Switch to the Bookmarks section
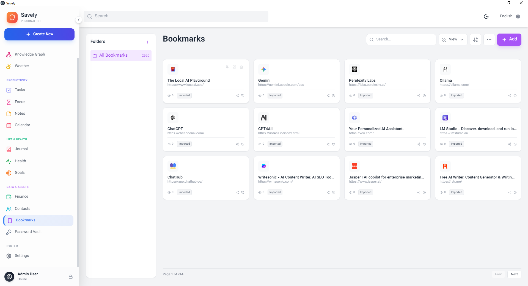528x286 pixels. point(26,220)
